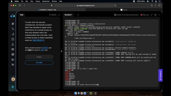This screenshot has width=171, height=96.
Task: Open the Apple menu
Action: (11, 1)
